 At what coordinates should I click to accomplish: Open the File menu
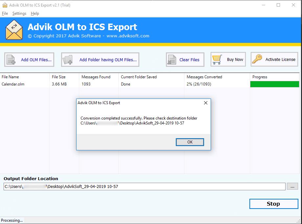point(5,13)
